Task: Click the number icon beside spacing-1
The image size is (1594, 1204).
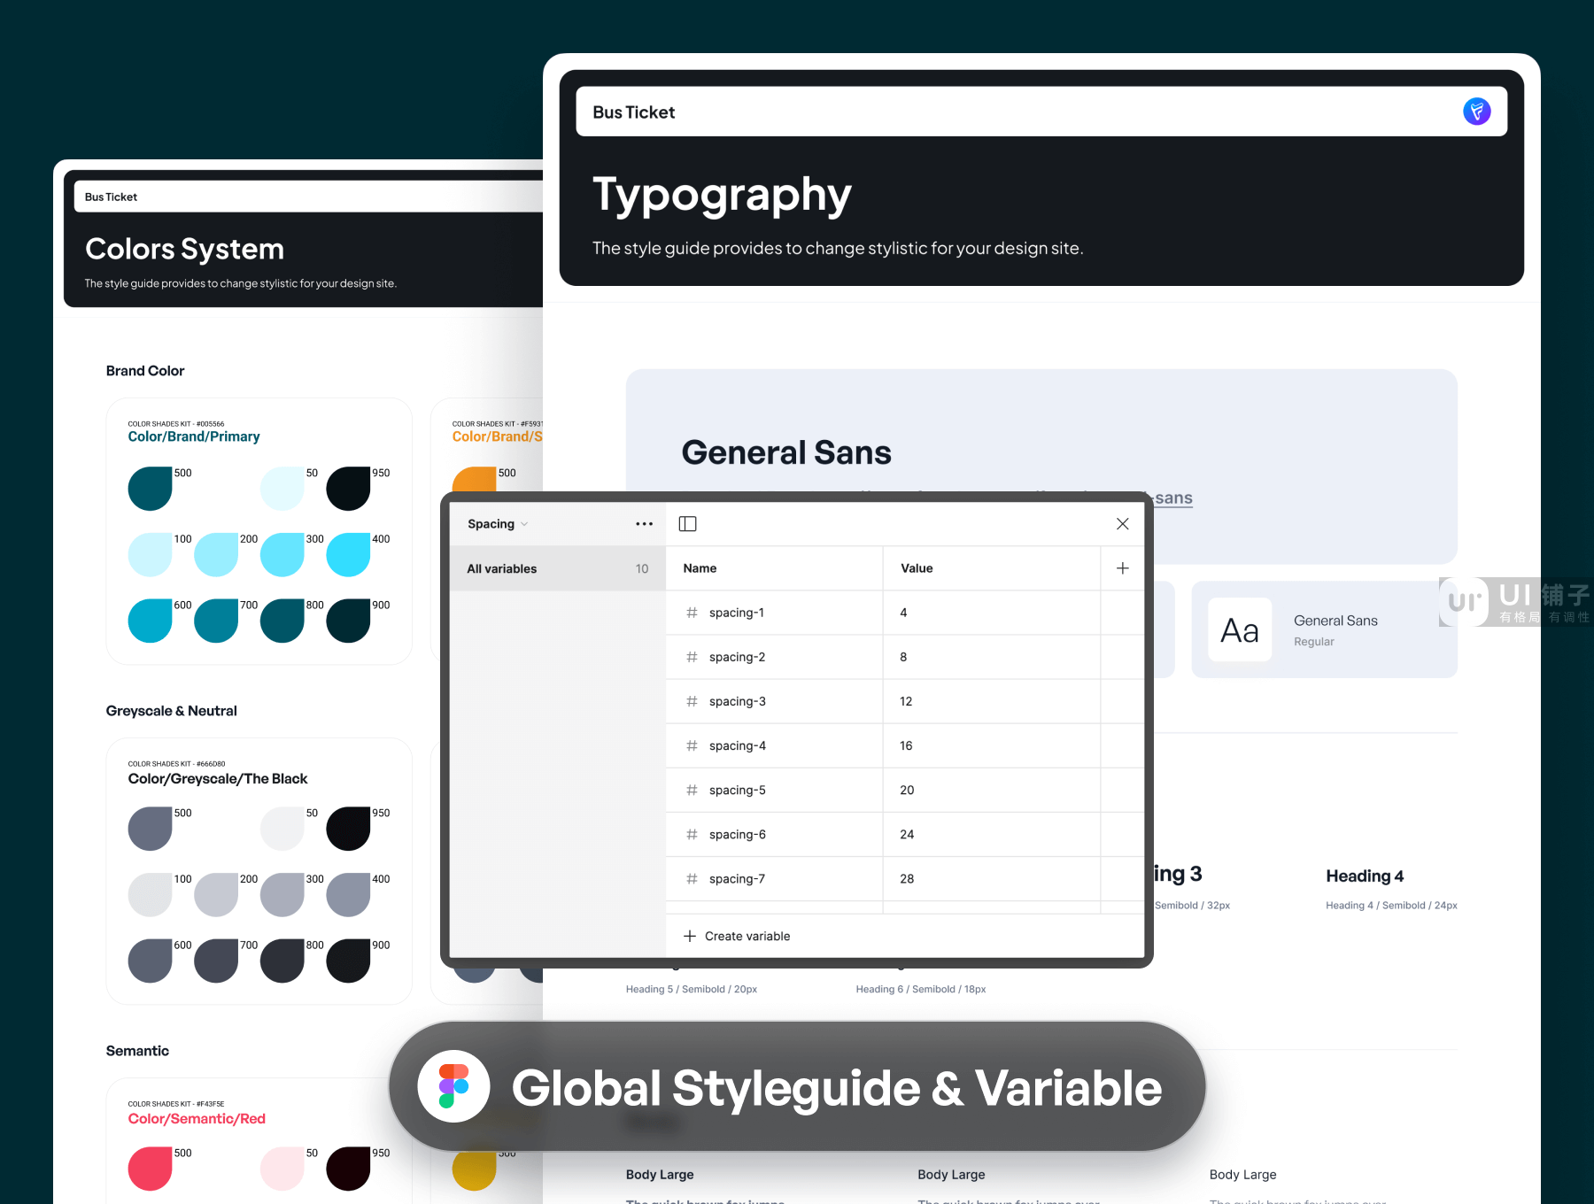Action: [692, 613]
